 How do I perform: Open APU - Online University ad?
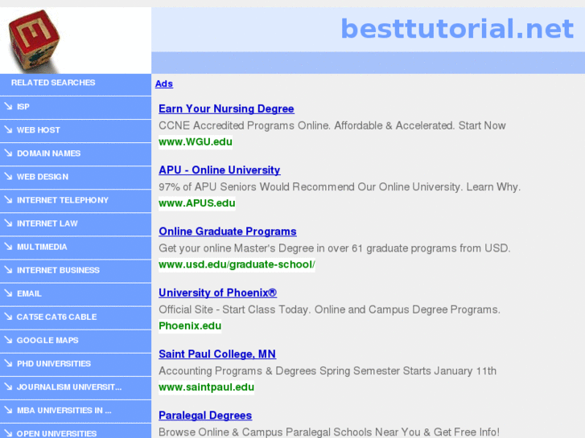pos(220,170)
